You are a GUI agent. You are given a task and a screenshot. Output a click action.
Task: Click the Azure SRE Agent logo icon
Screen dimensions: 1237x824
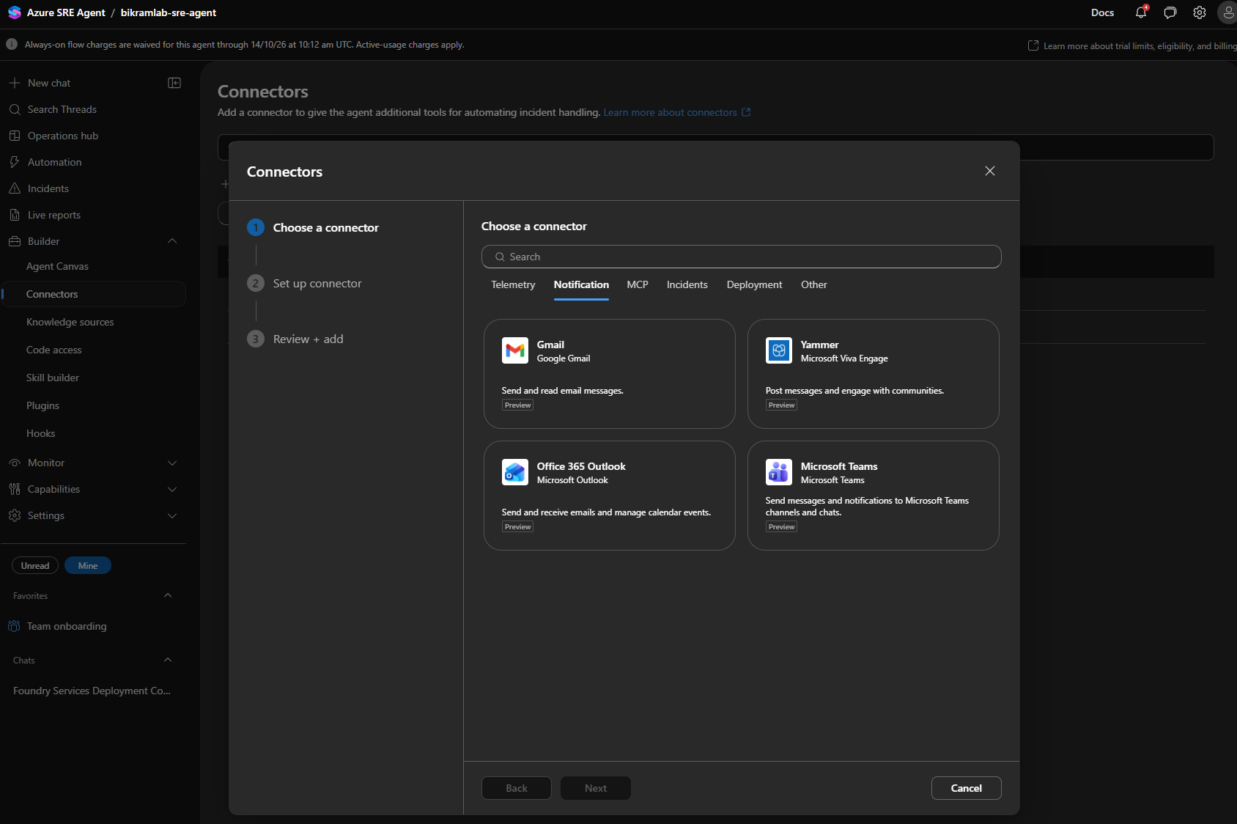tap(14, 12)
